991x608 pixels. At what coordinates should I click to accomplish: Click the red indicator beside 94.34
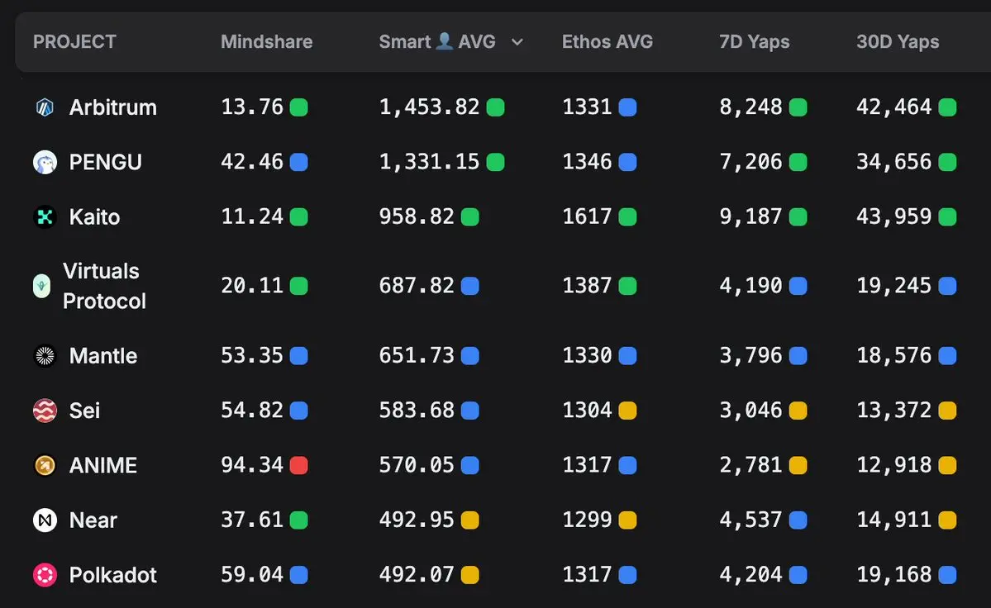pyautogui.click(x=299, y=465)
